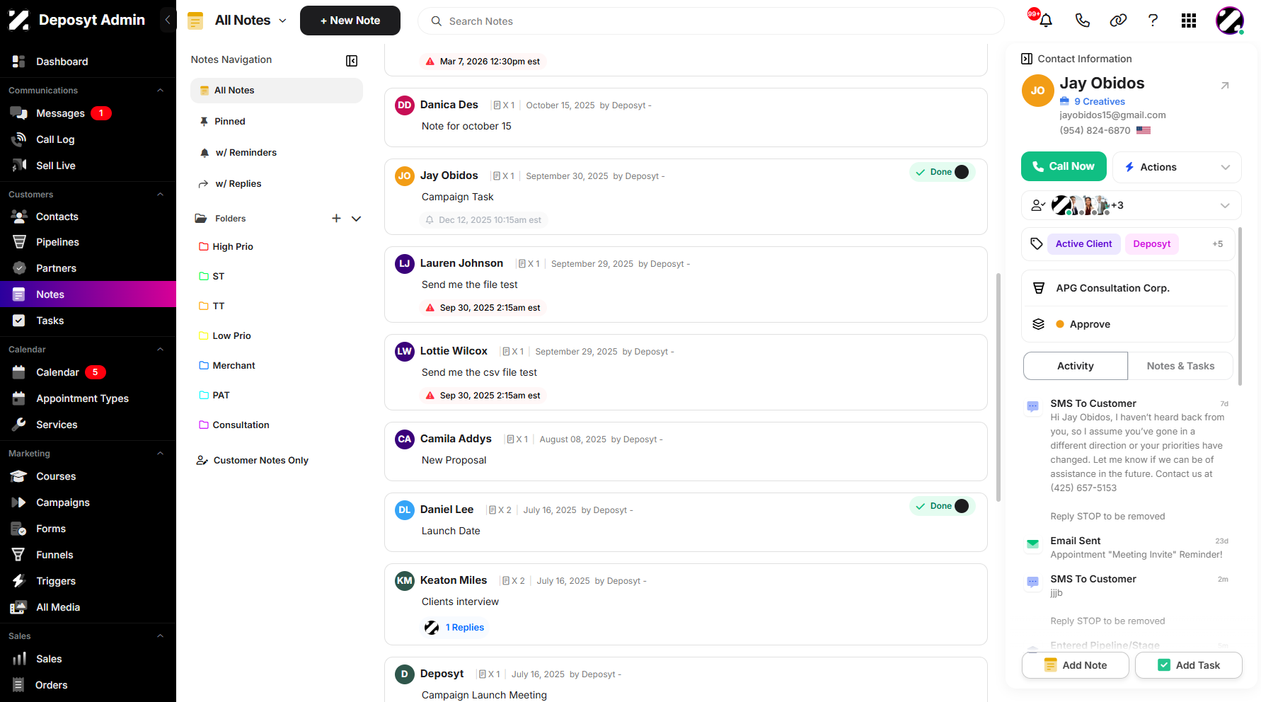Go to Triggers in the sidebar

click(56, 581)
